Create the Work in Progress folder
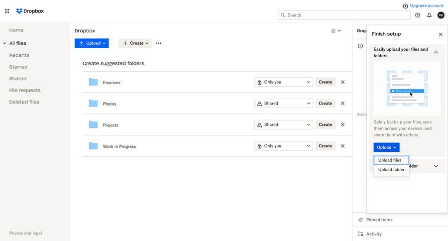The width and height of the screenshot is (448, 241). coord(326,146)
